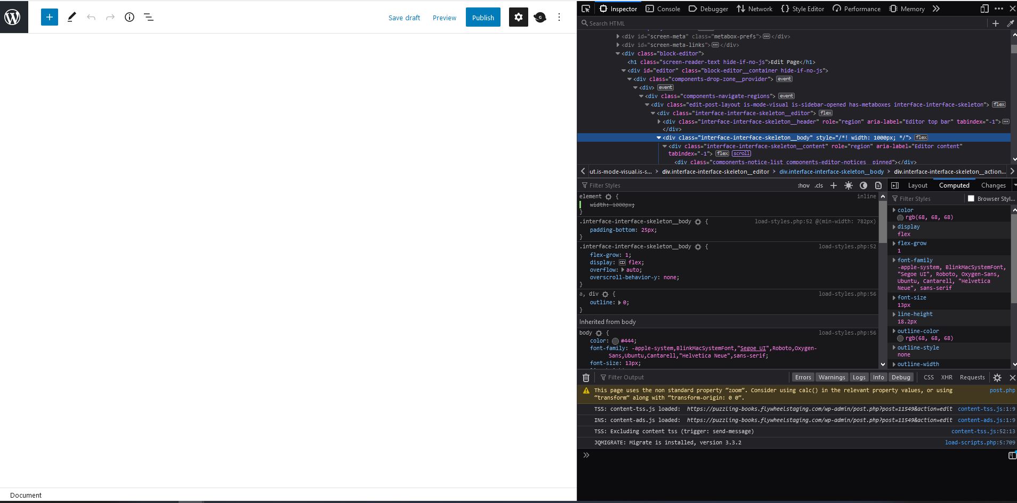Close the split console X button

click(1012, 377)
